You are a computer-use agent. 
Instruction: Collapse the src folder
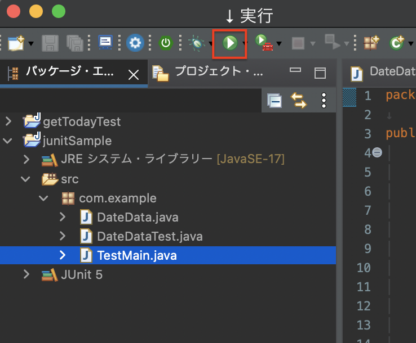[x=25, y=179]
